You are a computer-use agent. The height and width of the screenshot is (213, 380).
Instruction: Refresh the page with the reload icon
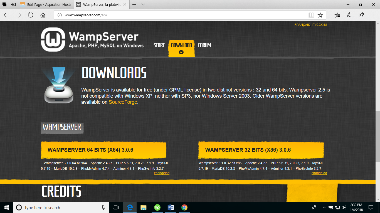click(x=31, y=15)
